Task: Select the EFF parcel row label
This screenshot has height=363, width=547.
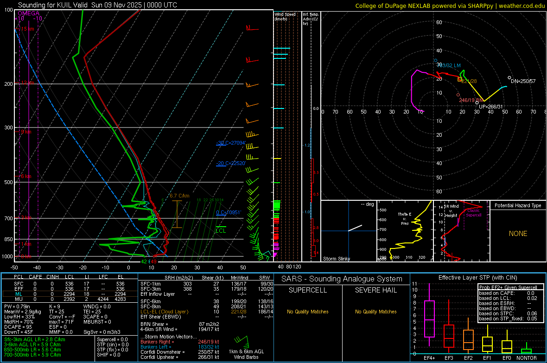Action: (x=19, y=289)
